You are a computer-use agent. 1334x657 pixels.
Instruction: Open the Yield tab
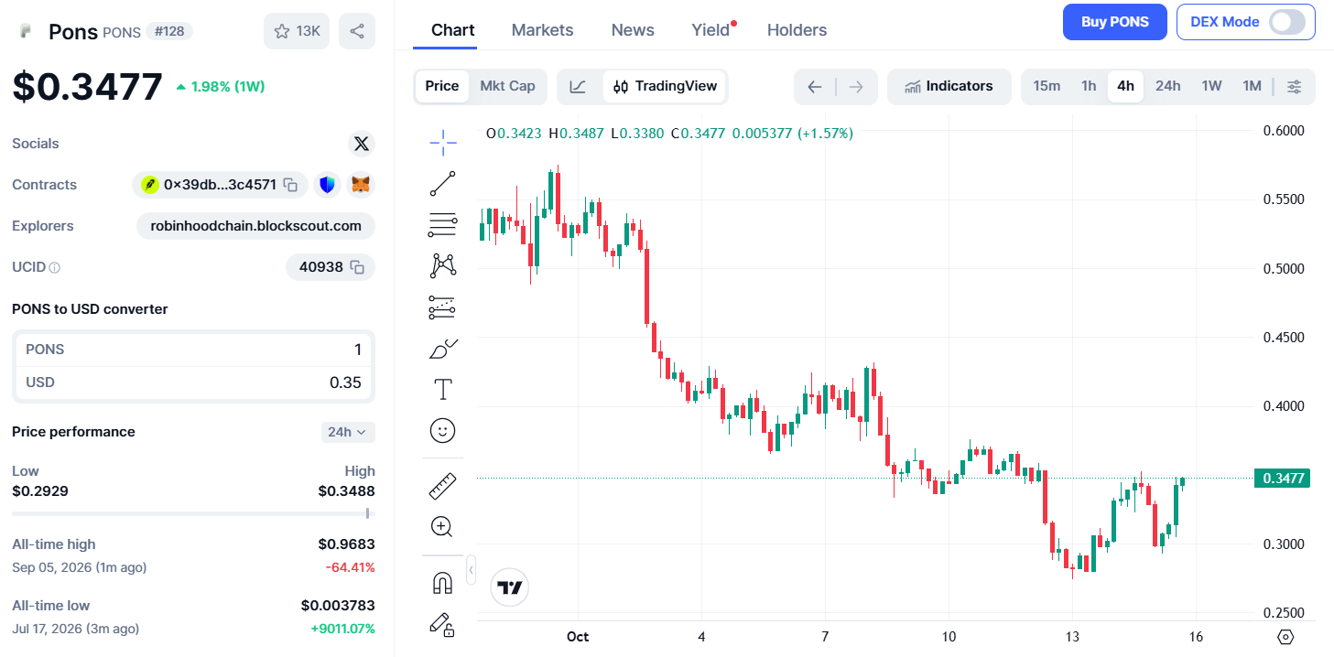(x=710, y=30)
